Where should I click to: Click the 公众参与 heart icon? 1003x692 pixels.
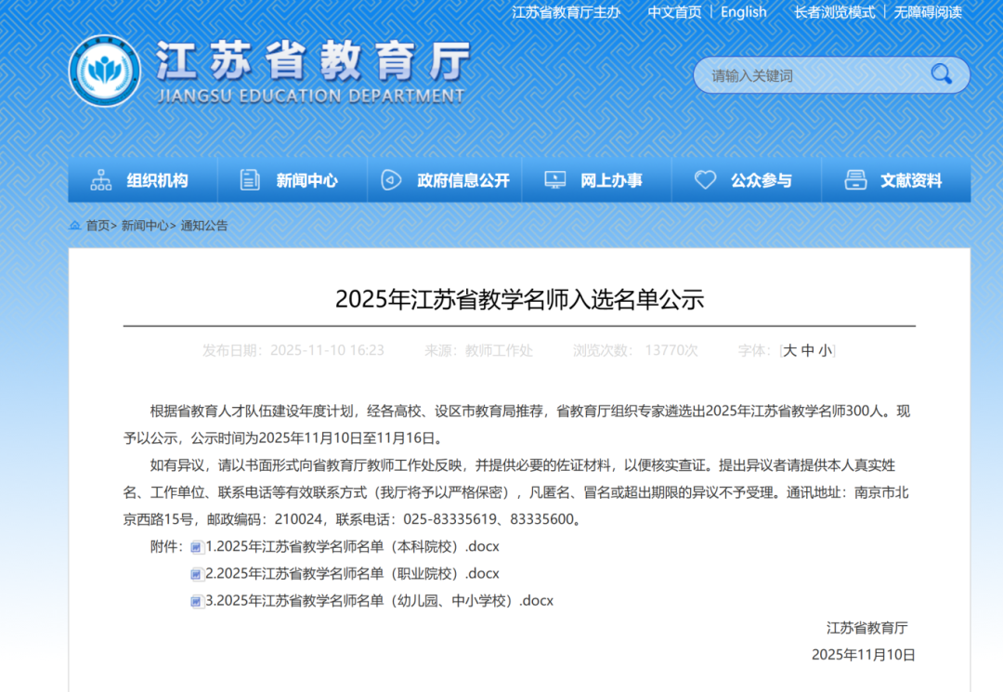707,180
